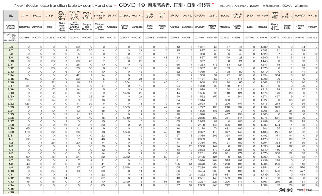This screenshot has width=322, height=196.
Task: Click population value 0.05047
Action: click(x=125, y=37)
